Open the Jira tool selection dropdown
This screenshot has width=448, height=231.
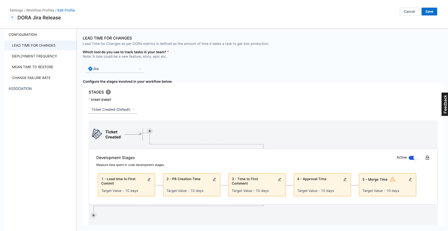115,69
